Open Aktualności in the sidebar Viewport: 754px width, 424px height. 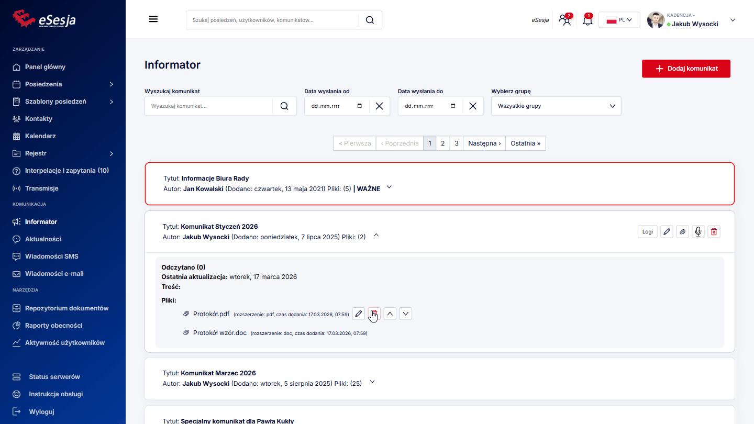point(43,239)
